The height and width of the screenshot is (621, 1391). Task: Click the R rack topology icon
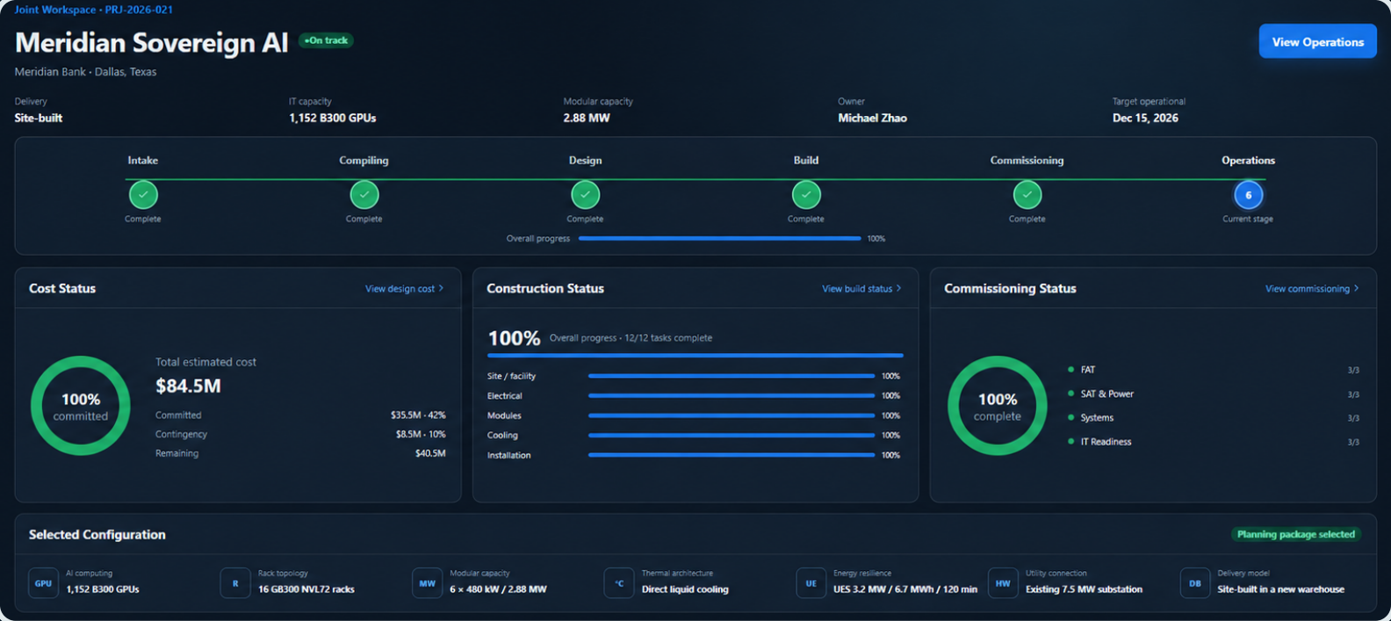[235, 583]
